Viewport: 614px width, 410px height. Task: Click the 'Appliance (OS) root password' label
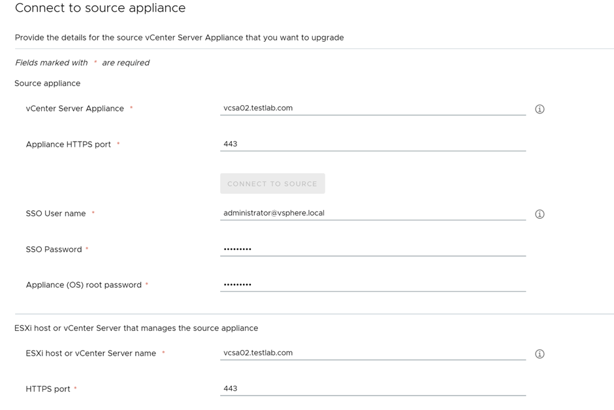83,285
